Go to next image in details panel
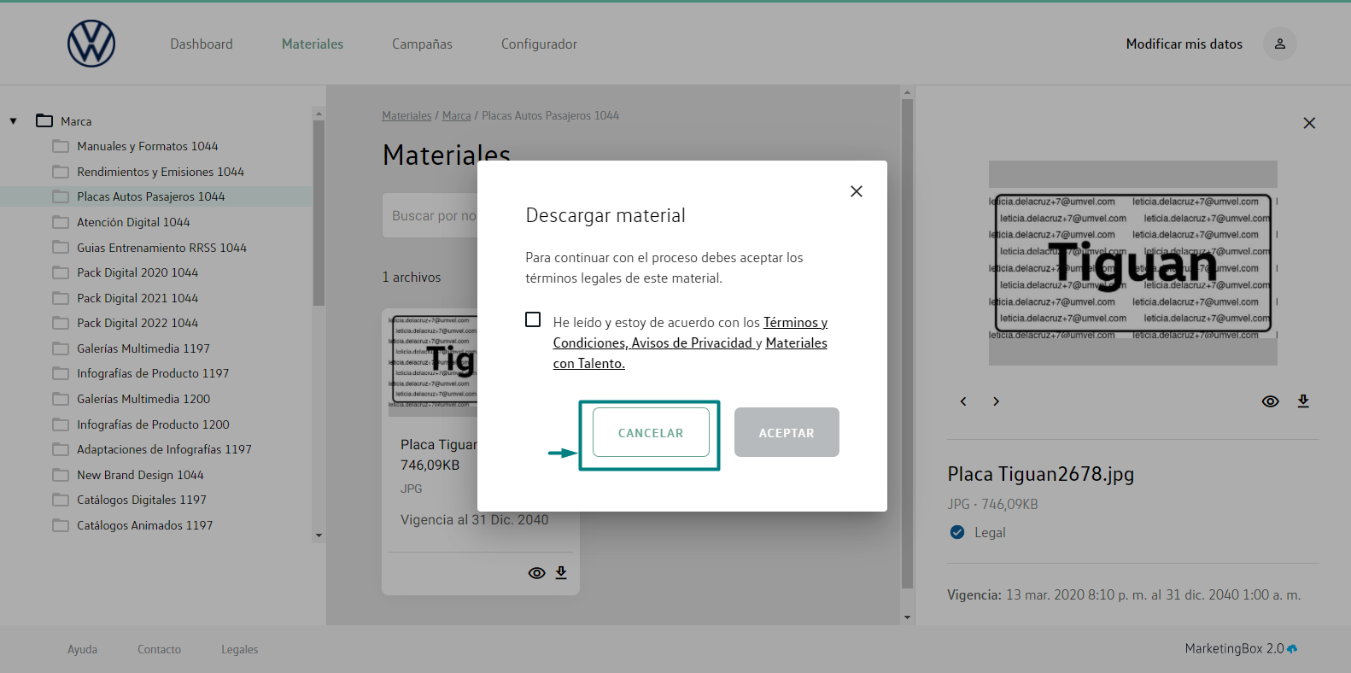Screen dimensions: 1351x673 [x=996, y=401]
